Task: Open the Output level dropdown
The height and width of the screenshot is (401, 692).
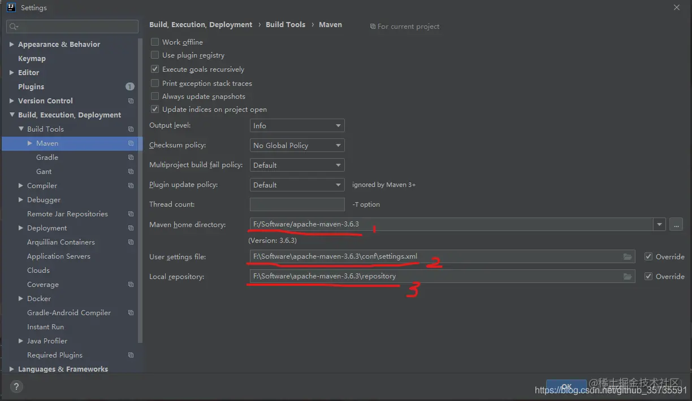Action: (297, 126)
